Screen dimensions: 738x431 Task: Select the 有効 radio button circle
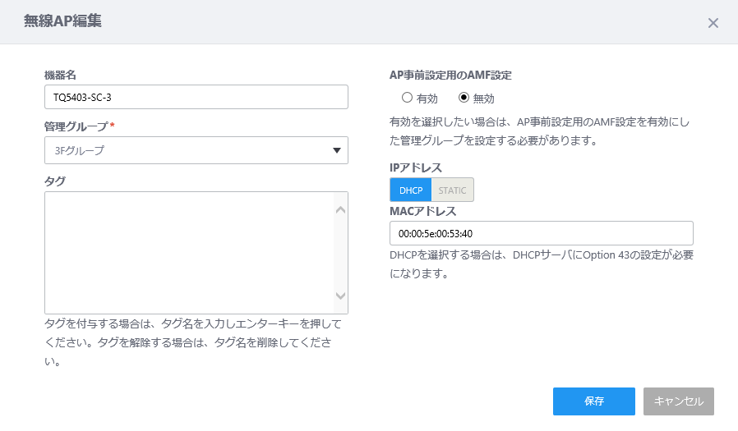coord(407,98)
